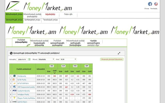Sort by USD buy (Առք) column
The image size is (165, 103).
(49, 71)
